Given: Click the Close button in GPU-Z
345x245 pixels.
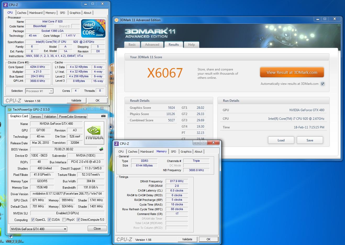Looking at the screenshot, I should pos(97,228).
